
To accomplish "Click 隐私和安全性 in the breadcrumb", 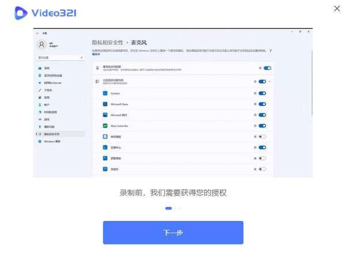I will coord(107,43).
